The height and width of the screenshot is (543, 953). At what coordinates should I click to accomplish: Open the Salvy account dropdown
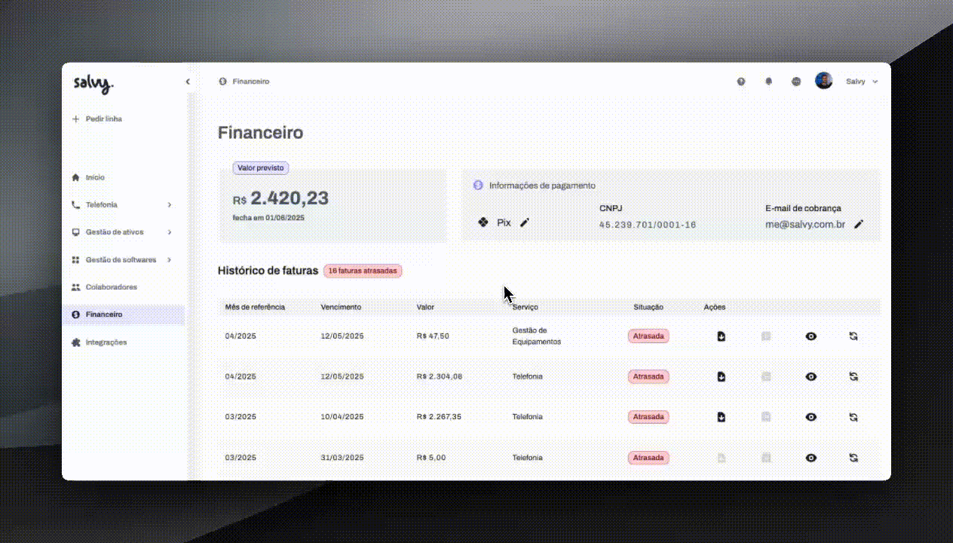862,81
